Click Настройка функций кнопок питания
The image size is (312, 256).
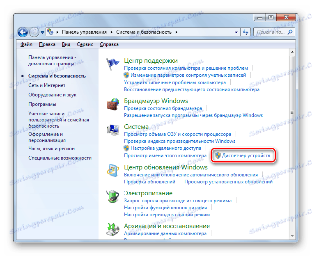(x=165, y=208)
